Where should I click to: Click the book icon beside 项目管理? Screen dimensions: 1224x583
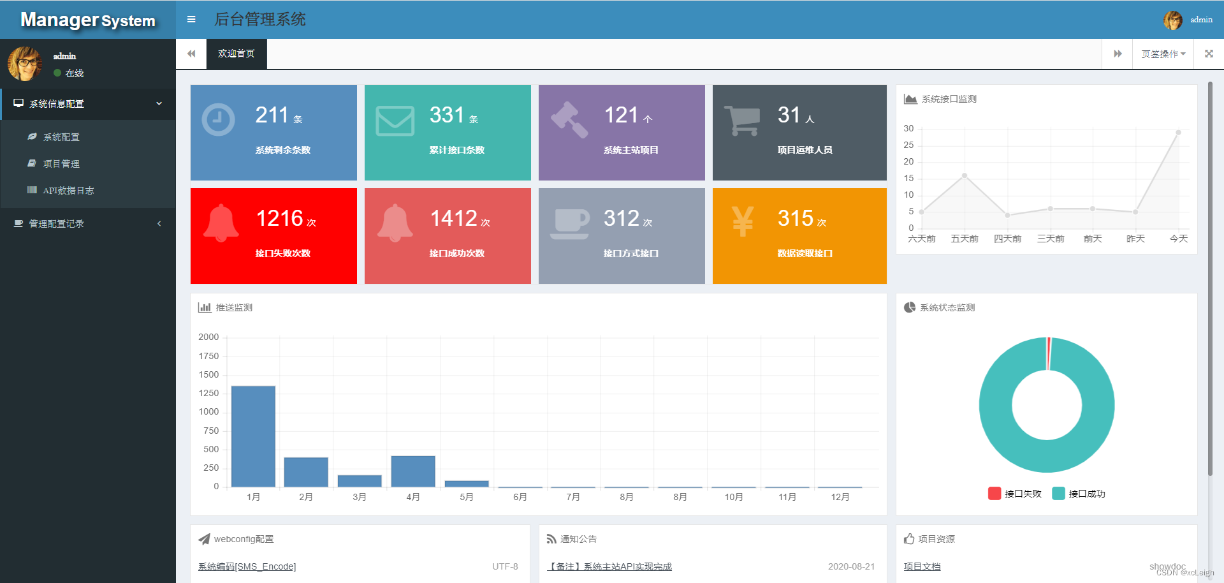pyautogui.click(x=32, y=163)
